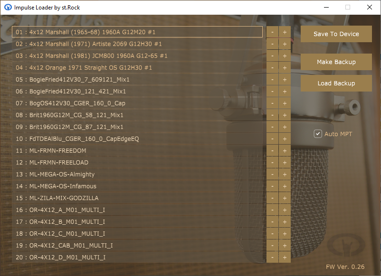Select slot 02 Marshall Artiste 2069
This screenshot has height=276, width=381.
[x=137, y=44]
